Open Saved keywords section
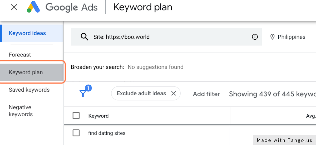 (29, 90)
